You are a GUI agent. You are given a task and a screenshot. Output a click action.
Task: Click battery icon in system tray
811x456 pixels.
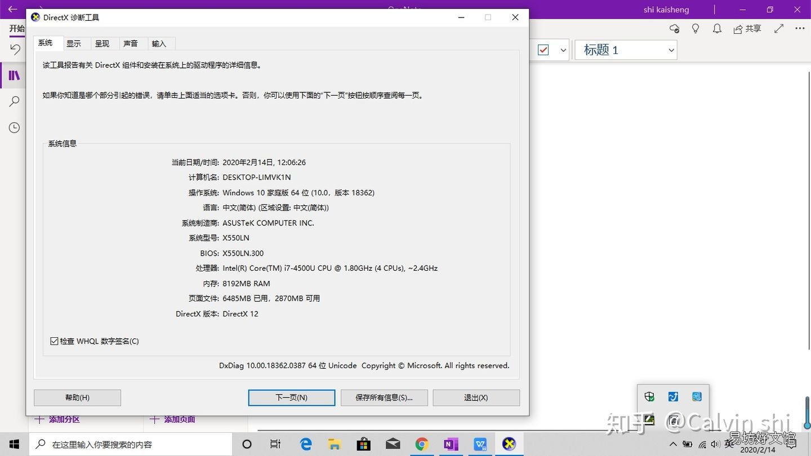688,444
